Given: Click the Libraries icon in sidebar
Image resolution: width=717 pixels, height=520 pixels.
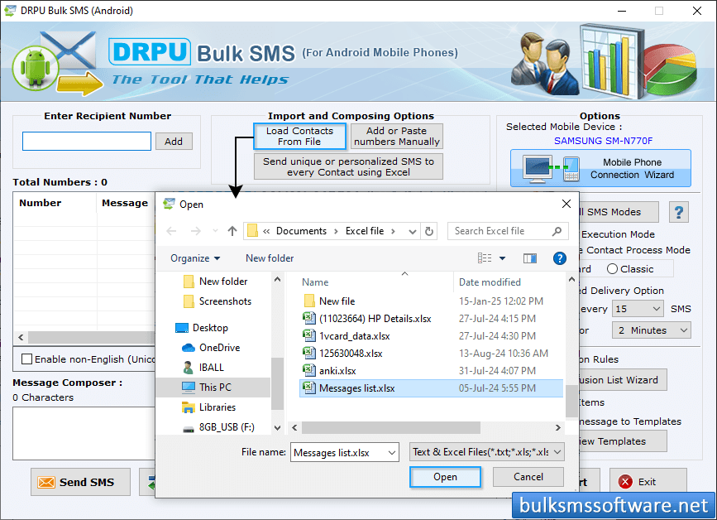Looking at the screenshot, I should [189, 407].
